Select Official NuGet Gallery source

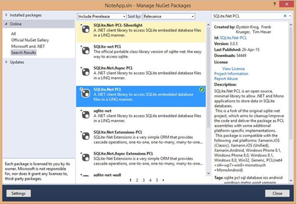pos(30,40)
